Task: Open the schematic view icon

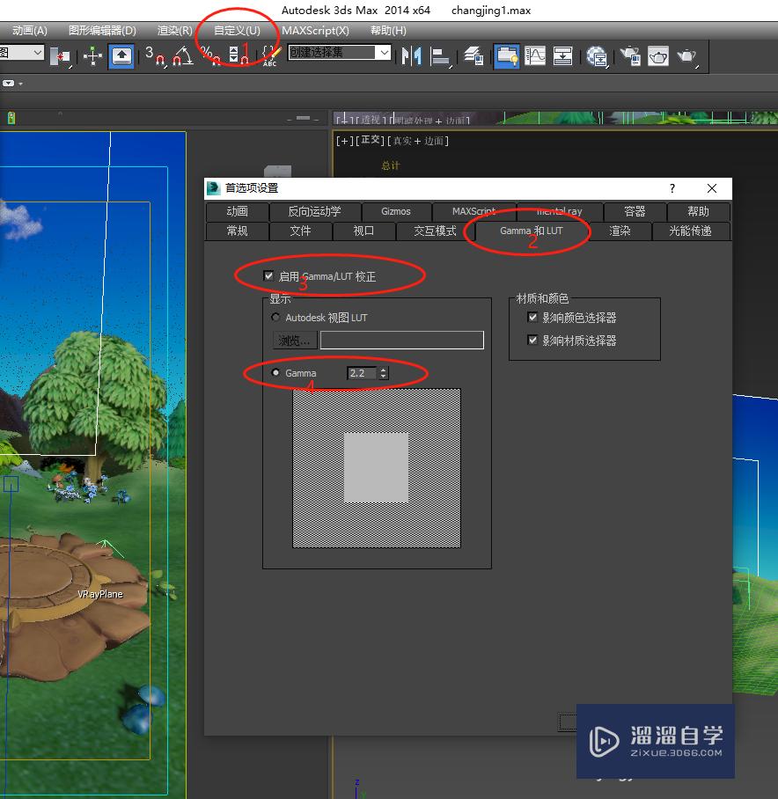Action: coord(562,55)
